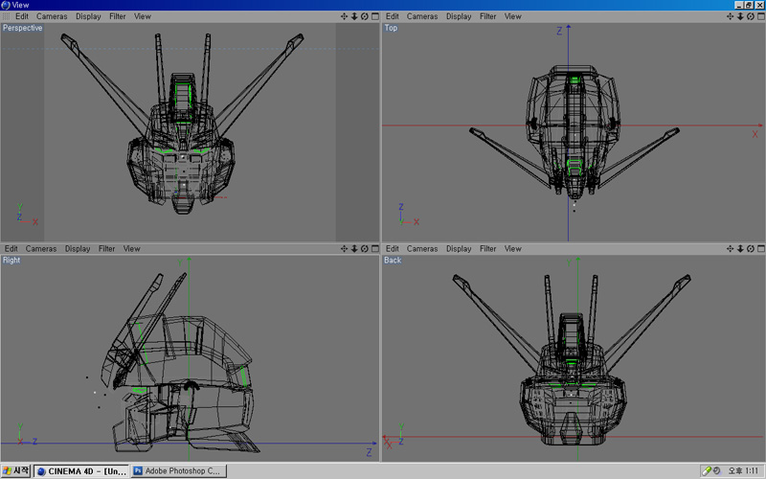Click the Right viewport label
This screenshot has width=766, height=479.
11,260
